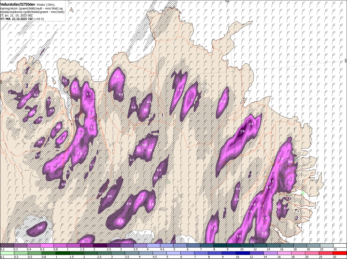The image size is (347, 259).
Task: Click the upper legend label 12
Action: pos(255,249)
